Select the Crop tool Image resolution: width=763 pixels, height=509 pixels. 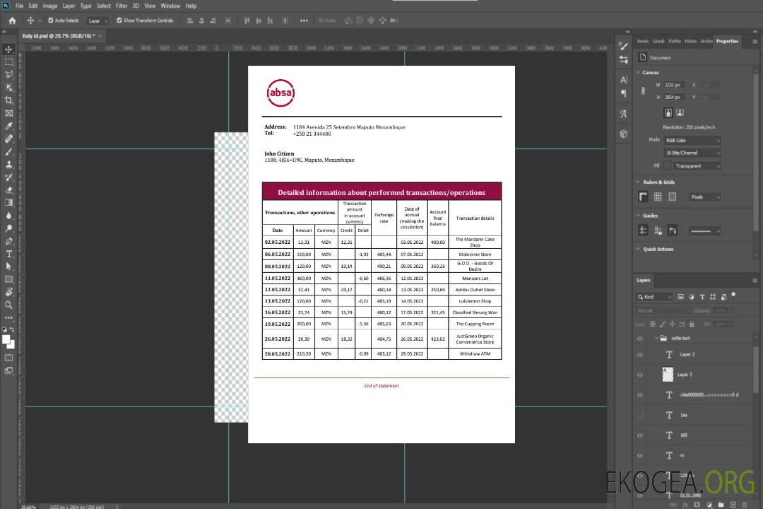[x=9, y=100]
